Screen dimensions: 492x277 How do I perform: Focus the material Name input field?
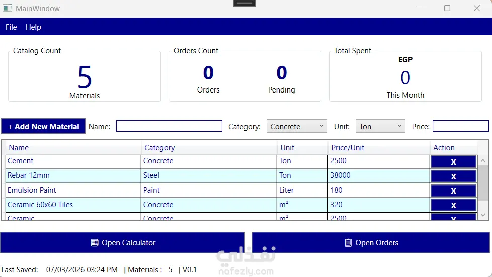coord(169,126)
